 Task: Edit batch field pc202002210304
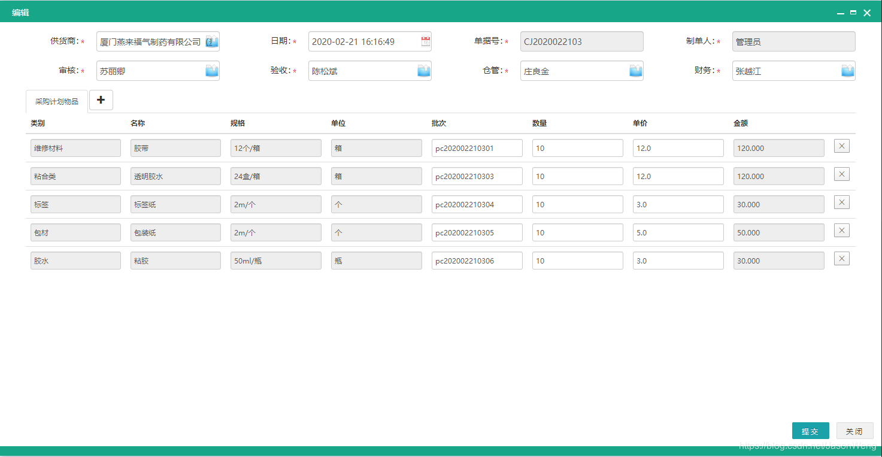pyautogui.click(x=477, y=204)
